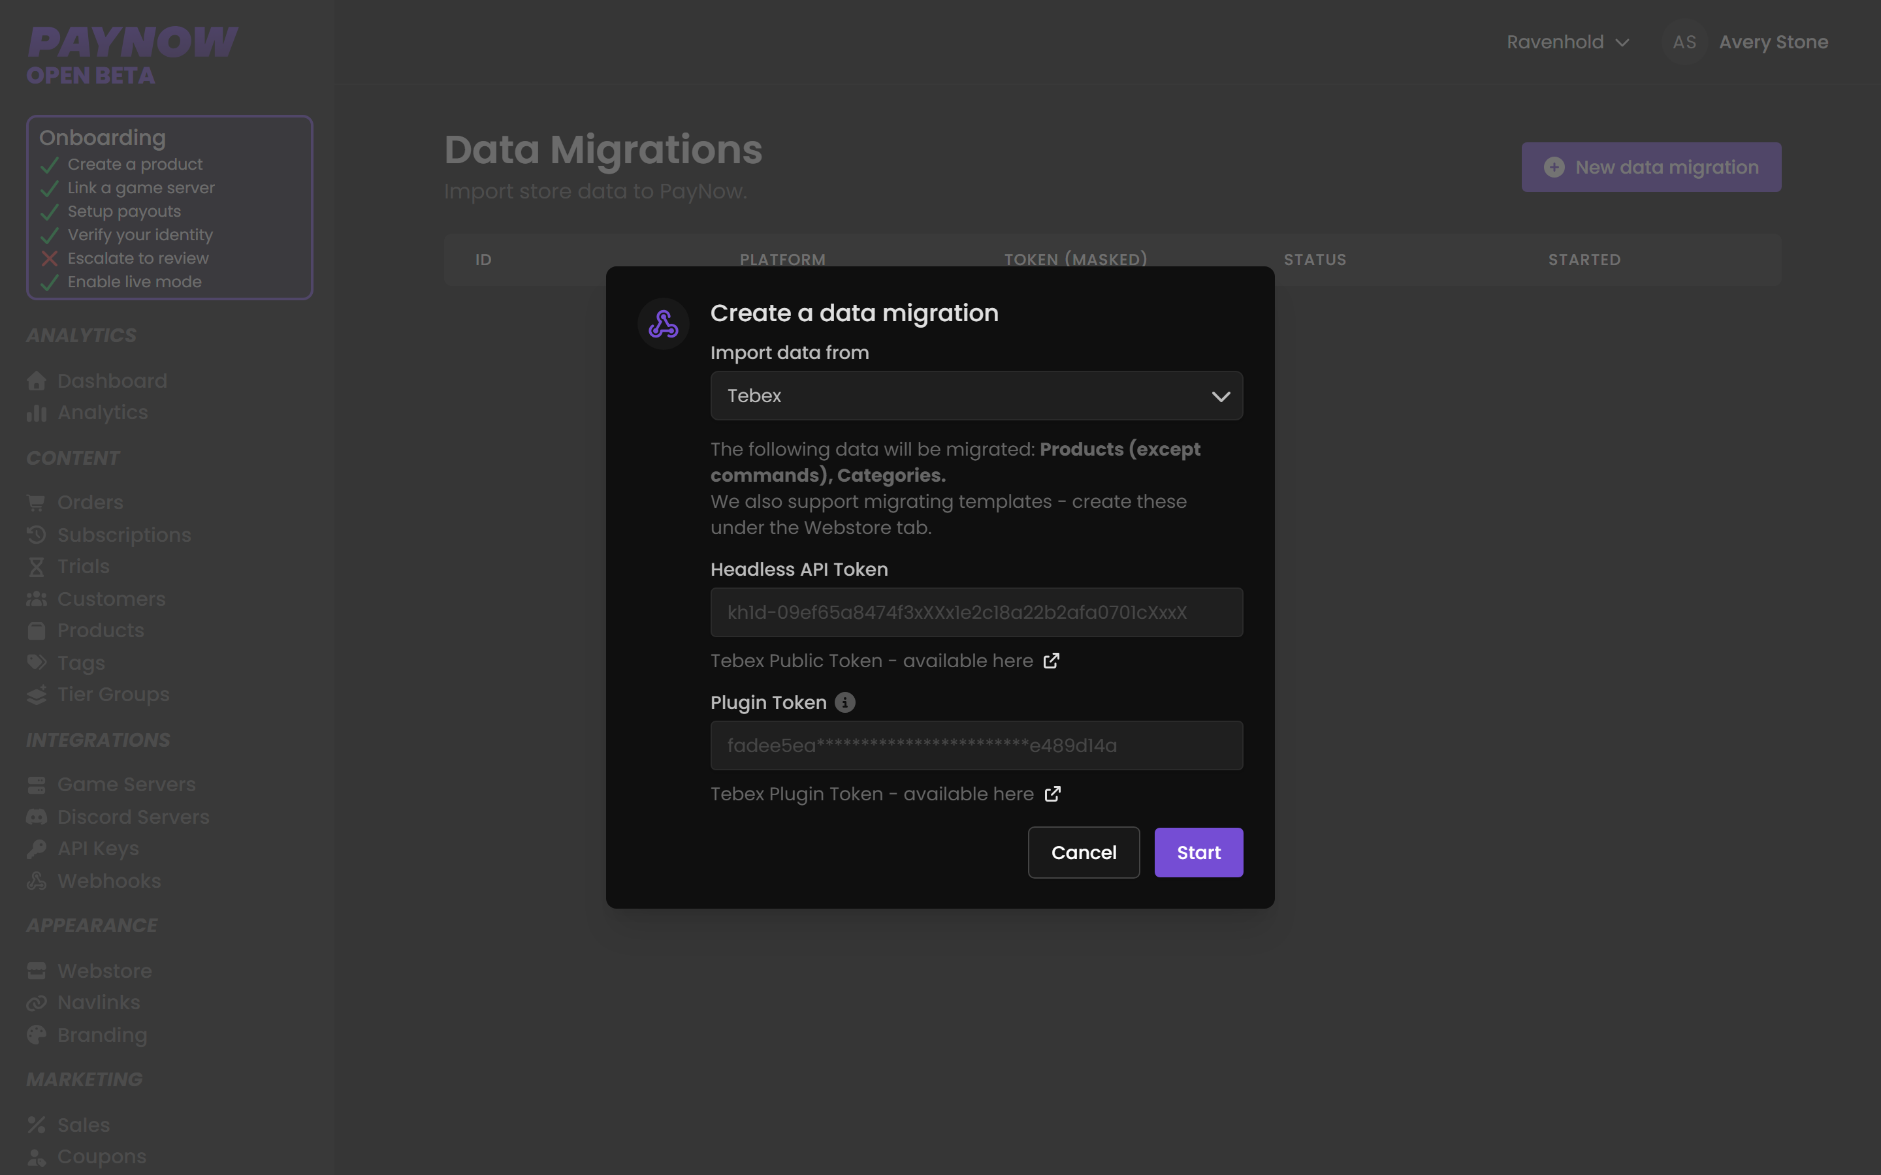Click onboarding step Enable live mode
This screenshot has width=1881, height=1175.
[134, 281]
